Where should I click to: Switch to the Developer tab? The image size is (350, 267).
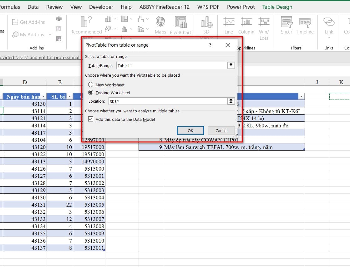[x=101, y=7]
